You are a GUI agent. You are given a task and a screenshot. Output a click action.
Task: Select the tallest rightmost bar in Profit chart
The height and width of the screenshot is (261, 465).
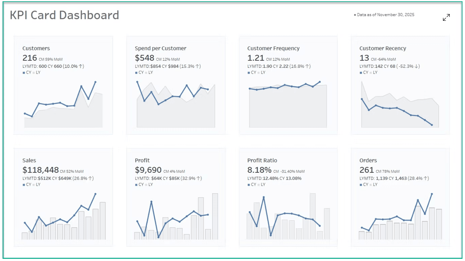[215, 216]
